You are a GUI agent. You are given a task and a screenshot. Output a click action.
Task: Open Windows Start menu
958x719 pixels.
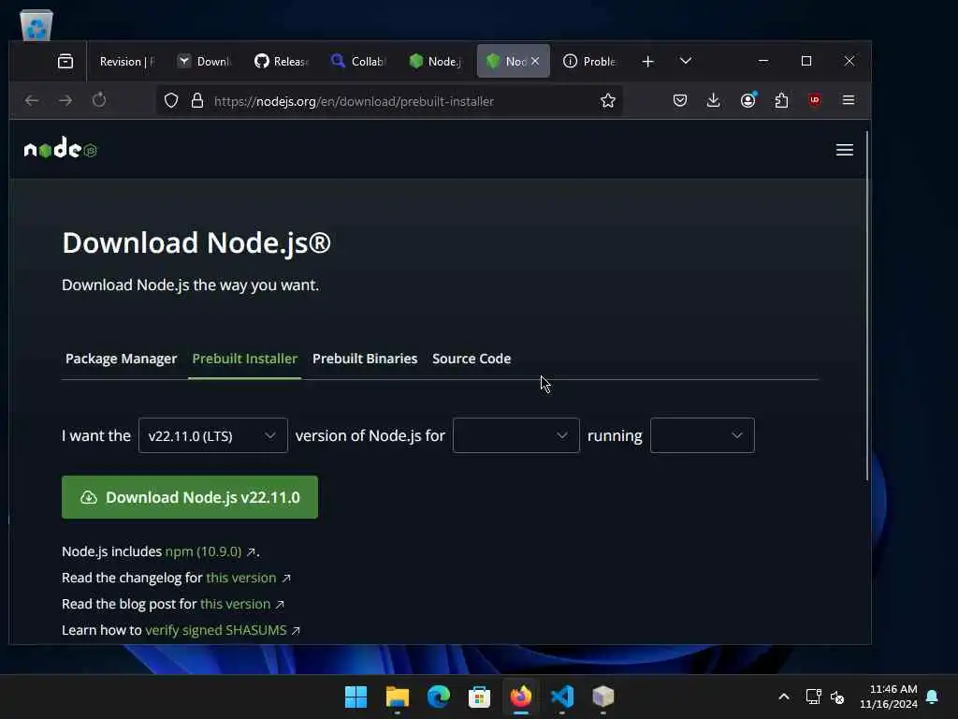point(356,697)
